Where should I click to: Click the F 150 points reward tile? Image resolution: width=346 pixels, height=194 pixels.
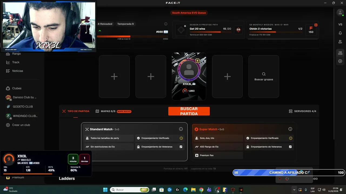tap(311, 30)
